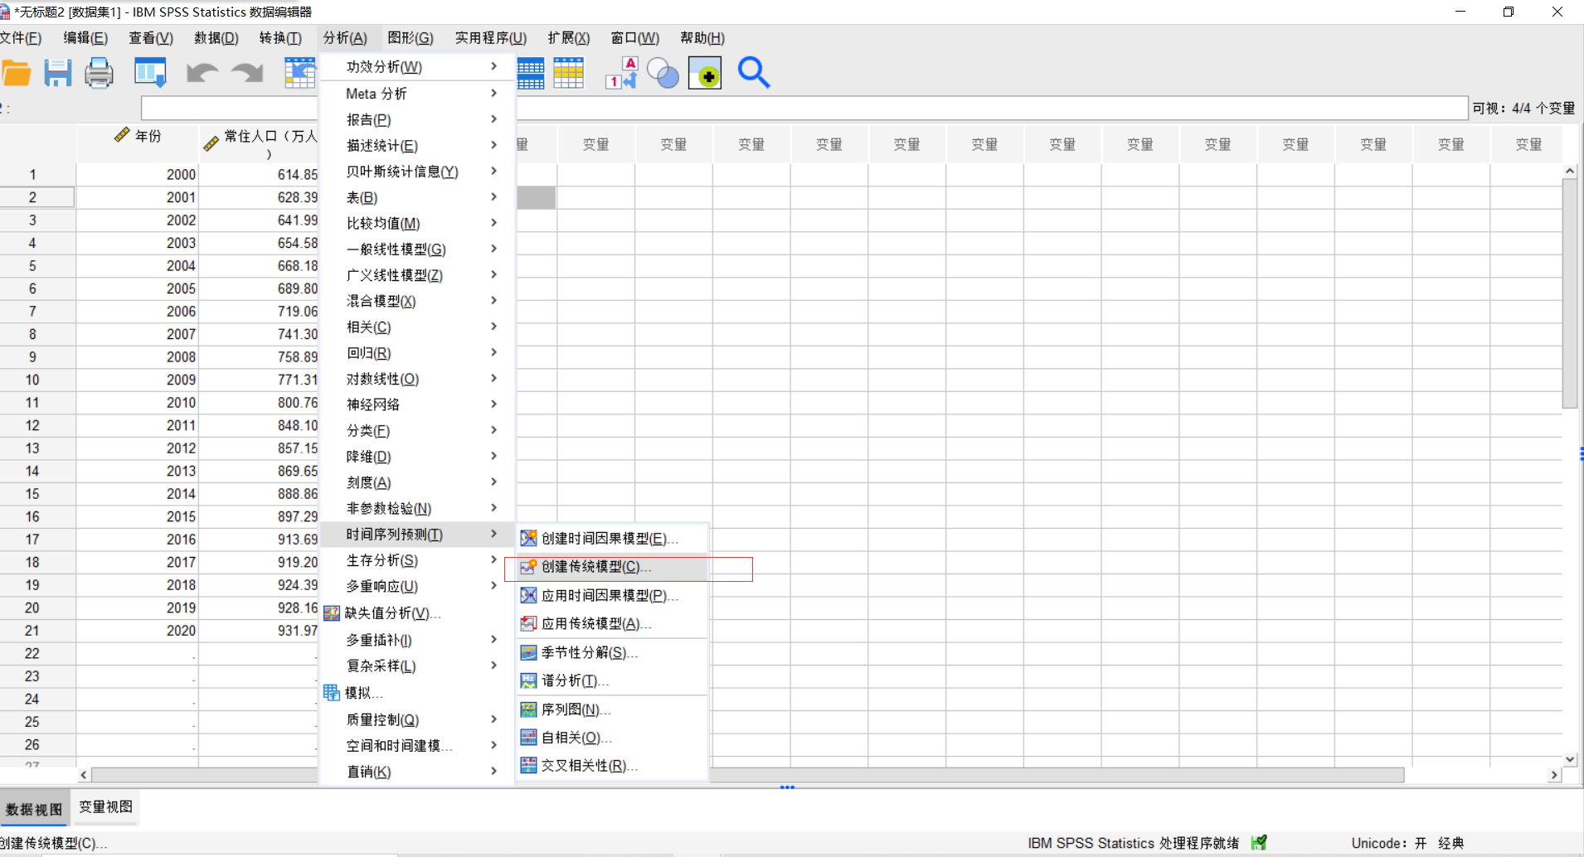Expand the 一般线性模型(G) submenu
This screenshot has width=1584, height=857.
[416, 249]
